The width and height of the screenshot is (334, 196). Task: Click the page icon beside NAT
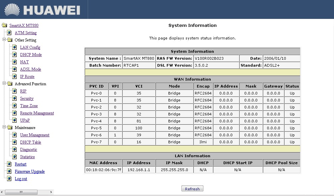pos(15,62)
